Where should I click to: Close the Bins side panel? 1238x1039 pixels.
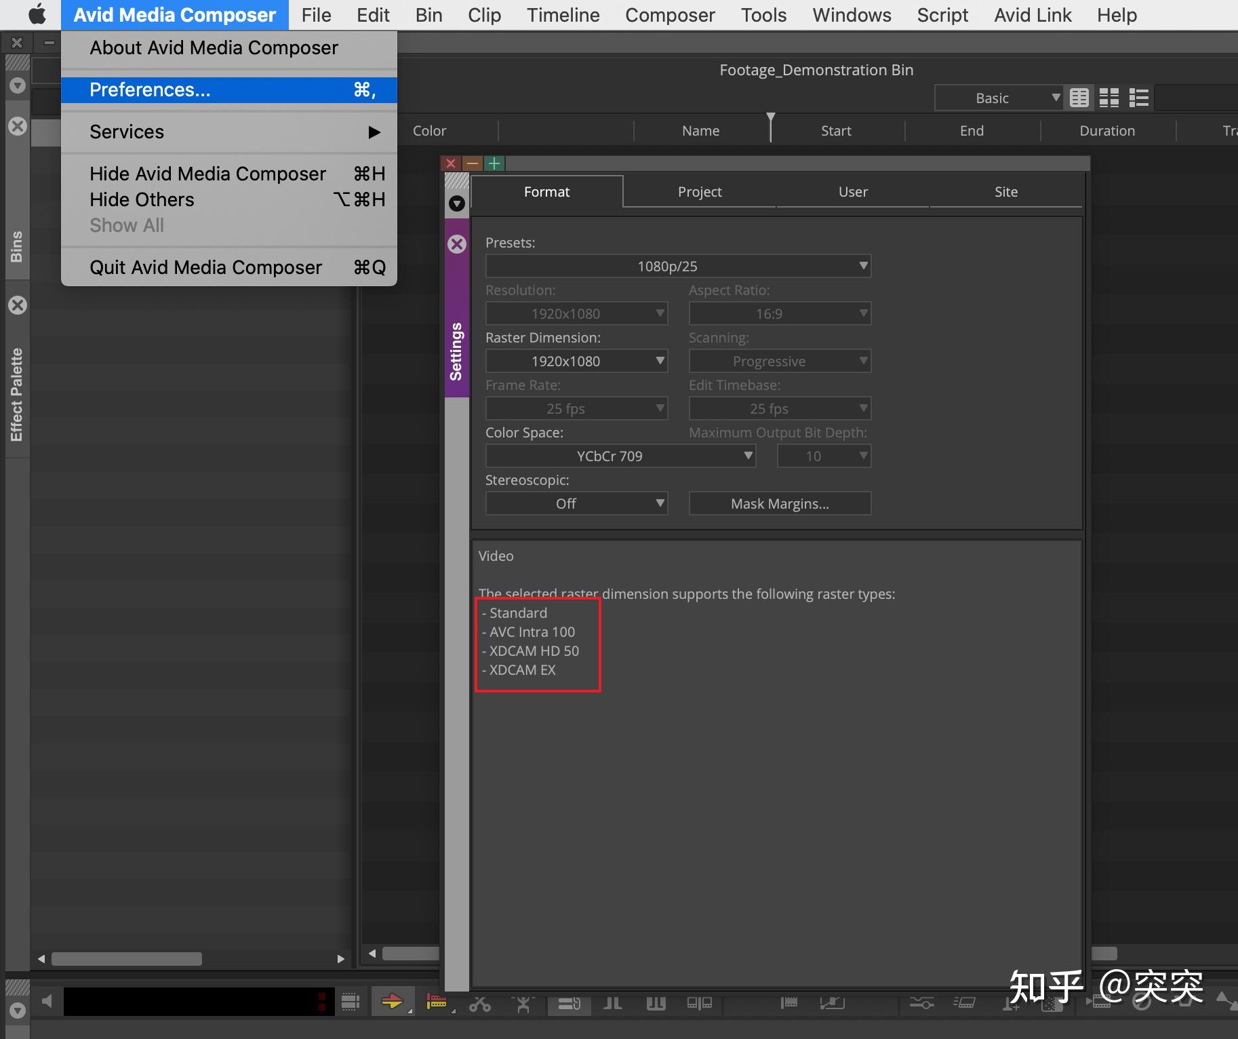[18, 126]
